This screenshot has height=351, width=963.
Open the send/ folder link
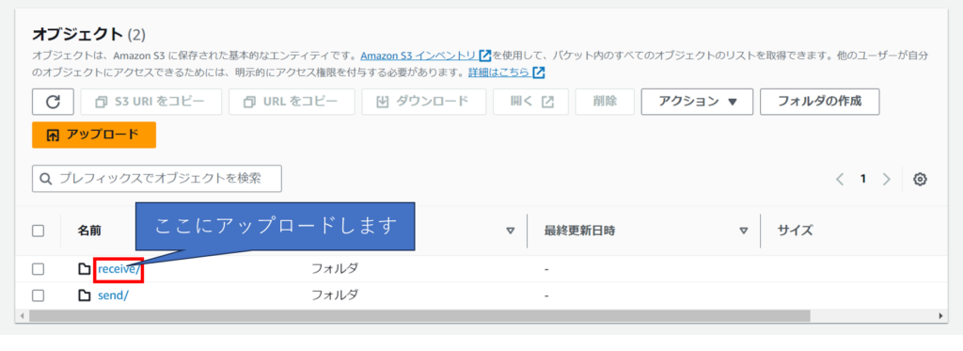[113, 295]
